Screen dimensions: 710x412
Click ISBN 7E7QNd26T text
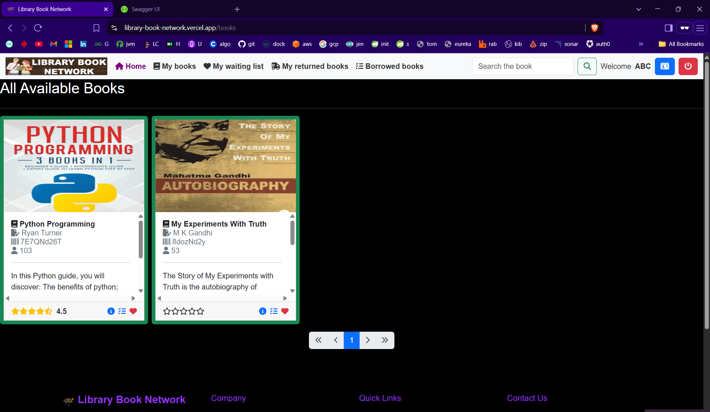pos(41,242)
